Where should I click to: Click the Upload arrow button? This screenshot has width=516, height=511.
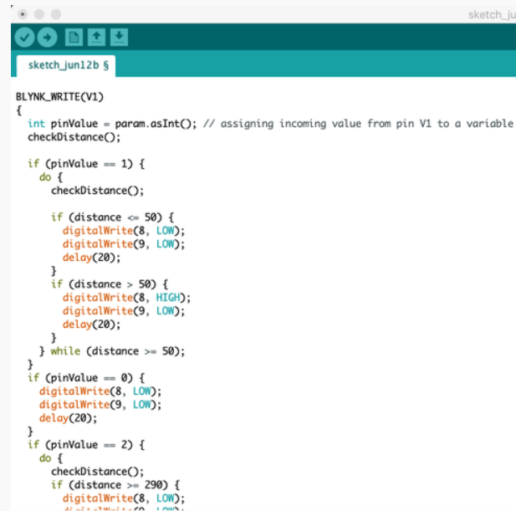coord(48,37)
